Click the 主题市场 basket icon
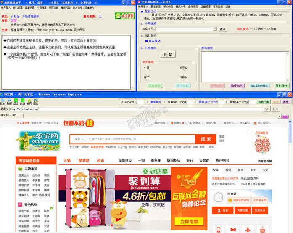Viewport: 293px width, 233px height. point(20,169)
